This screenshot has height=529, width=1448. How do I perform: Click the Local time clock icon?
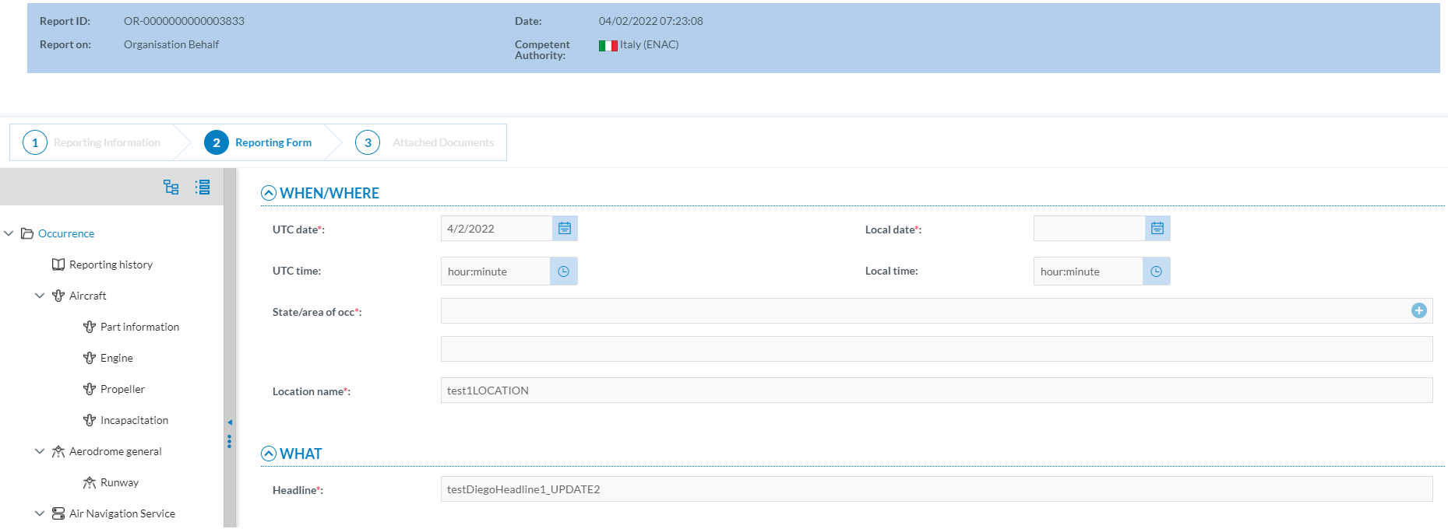coord(1156,272)
